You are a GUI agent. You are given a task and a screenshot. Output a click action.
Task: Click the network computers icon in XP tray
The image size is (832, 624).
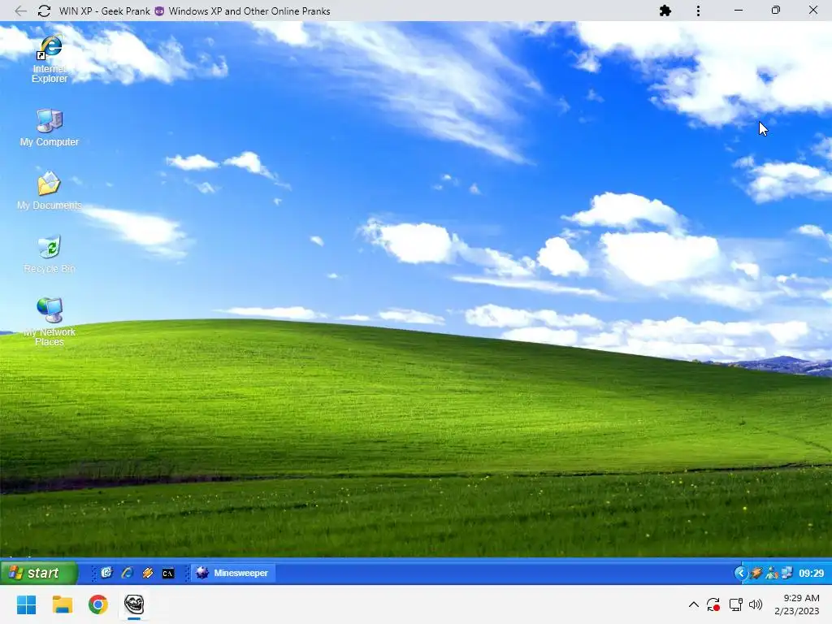(x=786, y=573)
